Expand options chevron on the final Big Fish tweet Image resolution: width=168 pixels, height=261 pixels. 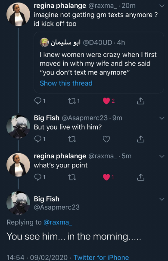pyautogui.click(x=162, y=199)
